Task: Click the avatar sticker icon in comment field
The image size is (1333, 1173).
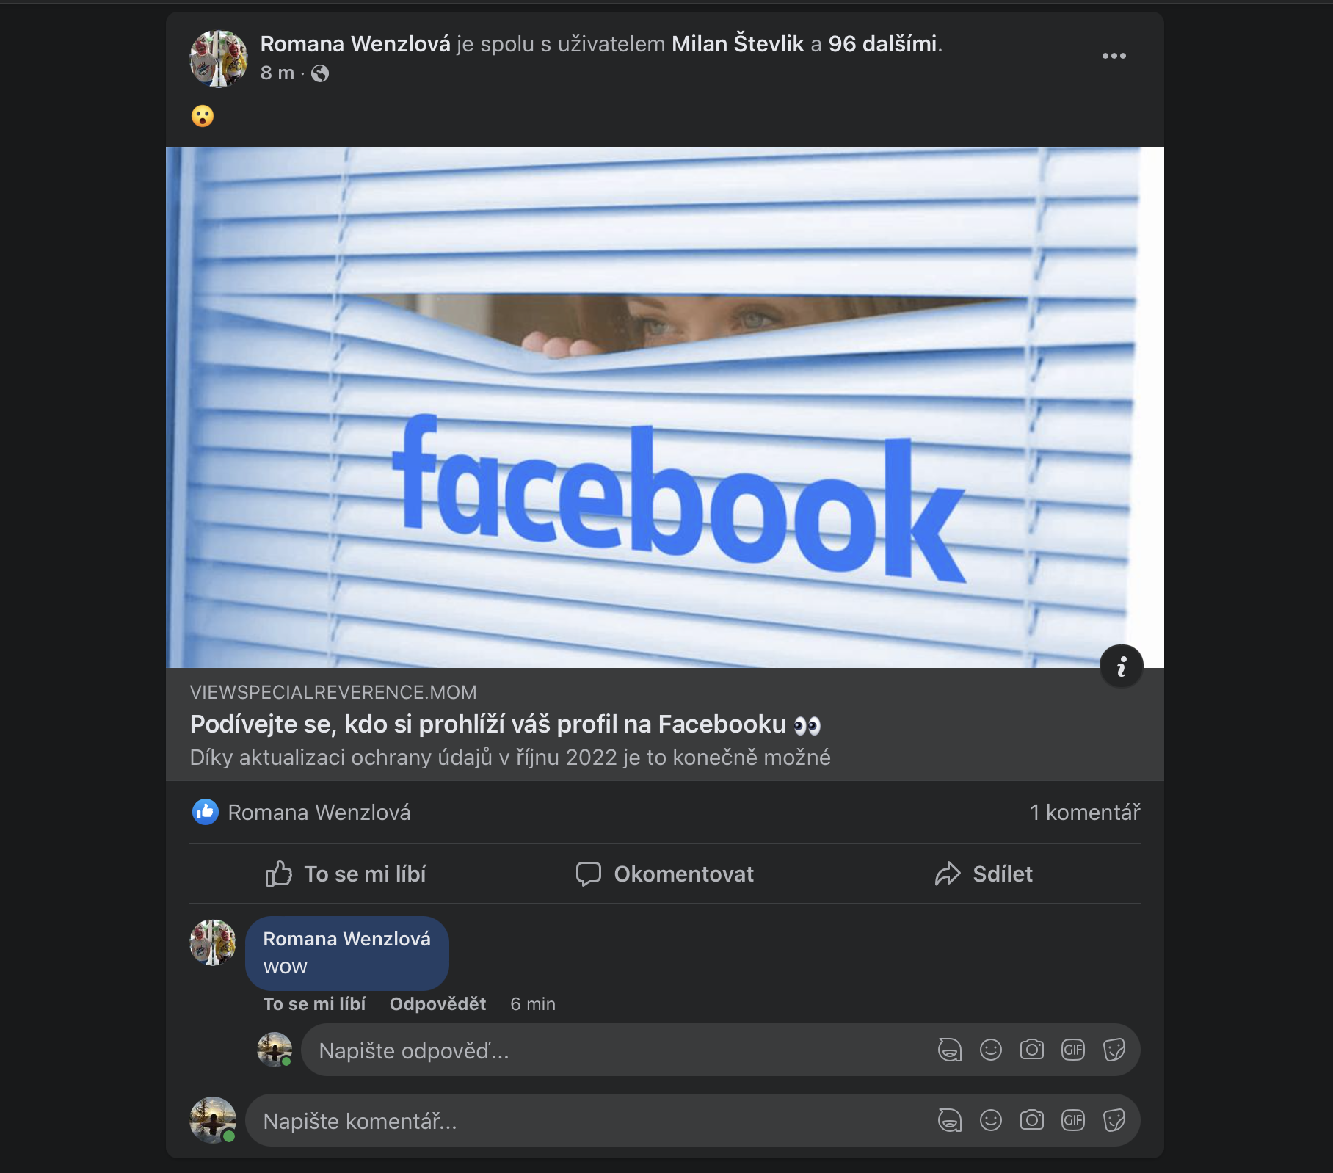Action: [949, 1121]
